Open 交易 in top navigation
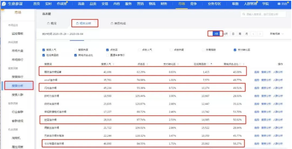292x149 pixels. [105, 4]
